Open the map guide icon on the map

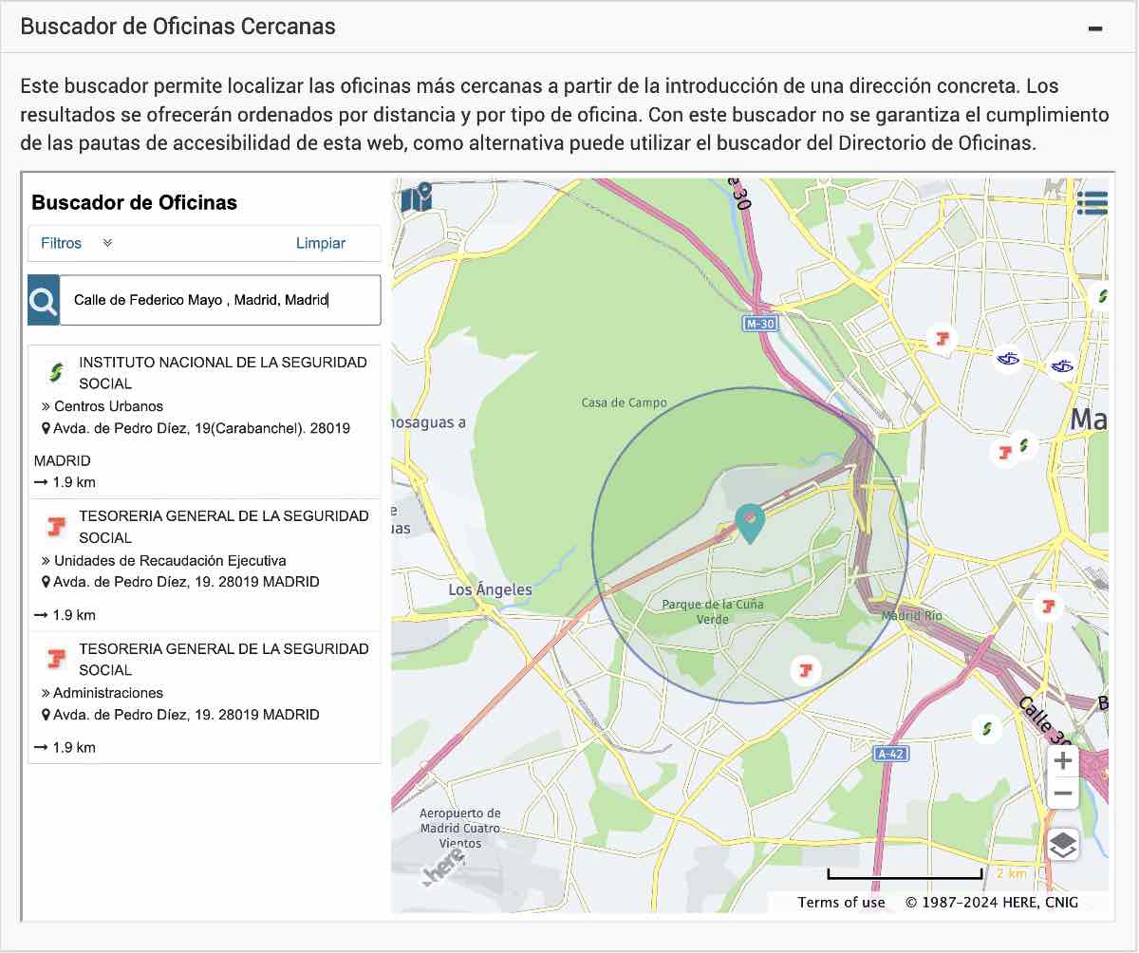(x=416, y=198)
